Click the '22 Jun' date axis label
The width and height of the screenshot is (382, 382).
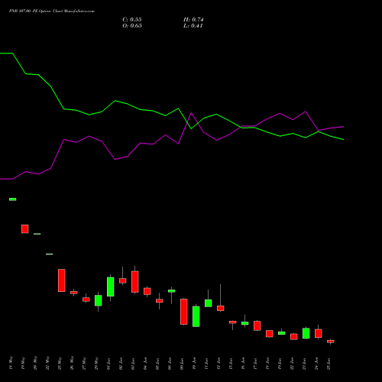292,364
